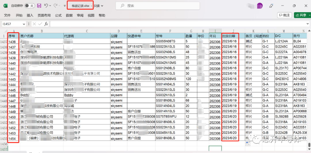
Task: Expand the formula bar with chevron
Action: pos(308,24)
